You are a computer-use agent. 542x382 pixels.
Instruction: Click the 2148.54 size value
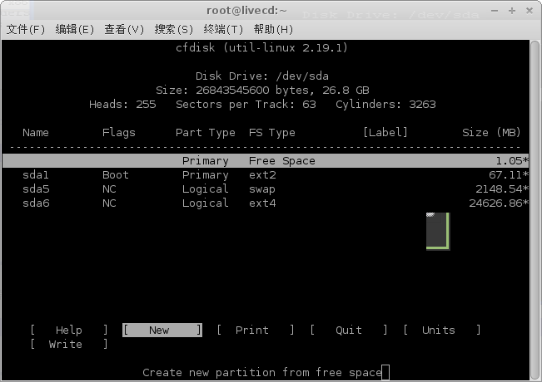[501, 189]
